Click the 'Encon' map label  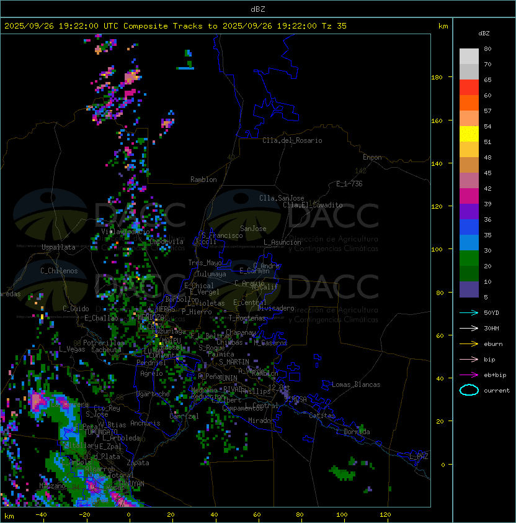[x=372, y=157]
